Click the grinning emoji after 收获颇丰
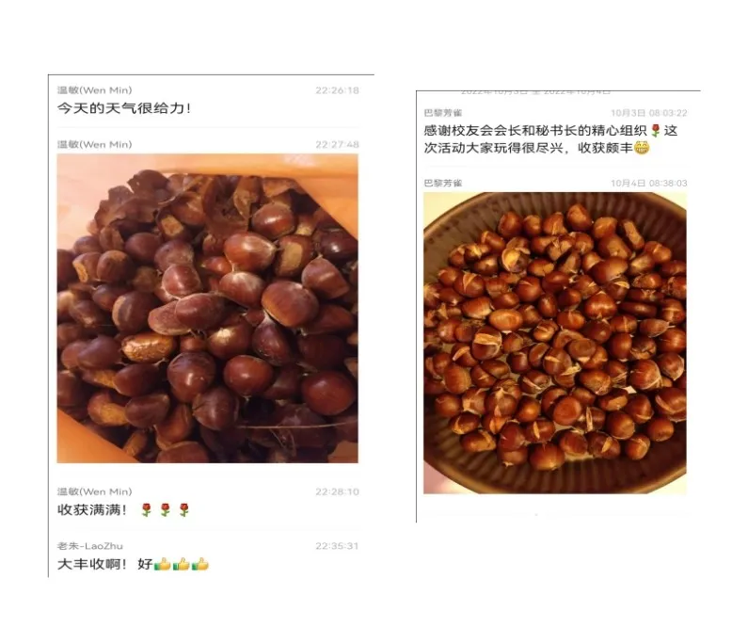 642,148
